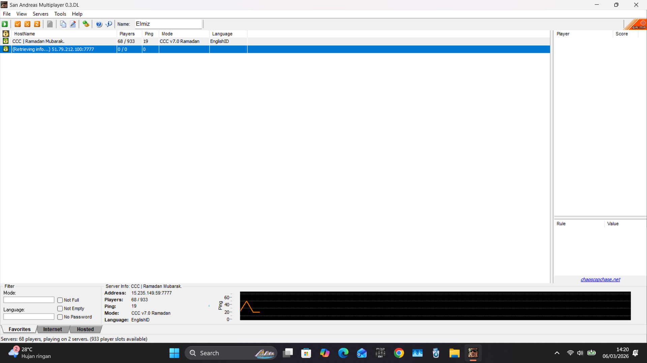Click padlock icon of CCC Ramadan Mubarak row

click(x=5, y=41)
